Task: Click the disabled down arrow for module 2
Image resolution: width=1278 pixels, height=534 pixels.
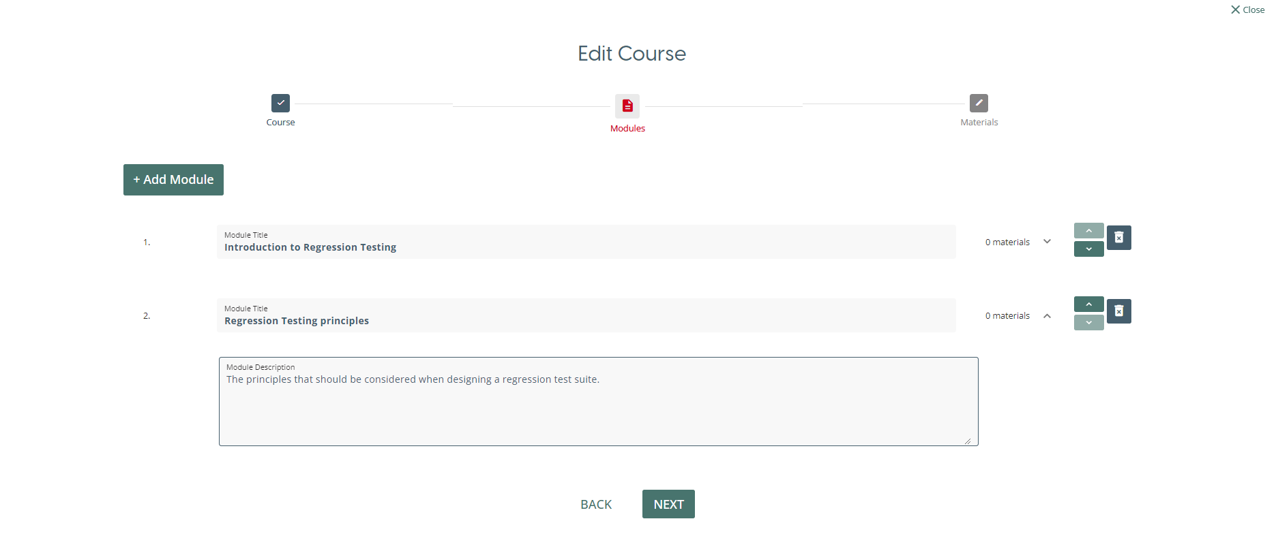Action: [1088, 323]
